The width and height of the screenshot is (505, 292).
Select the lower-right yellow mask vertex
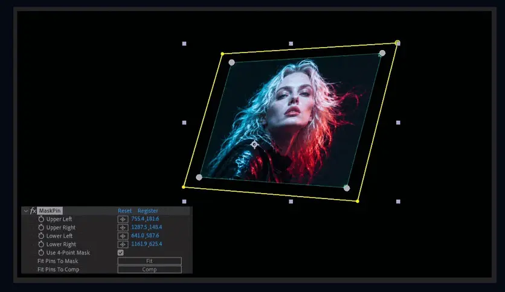[x=358, y=202]
